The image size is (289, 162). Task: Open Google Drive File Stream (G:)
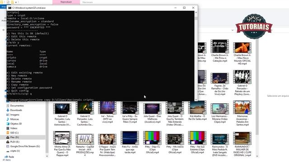[25, 146]
